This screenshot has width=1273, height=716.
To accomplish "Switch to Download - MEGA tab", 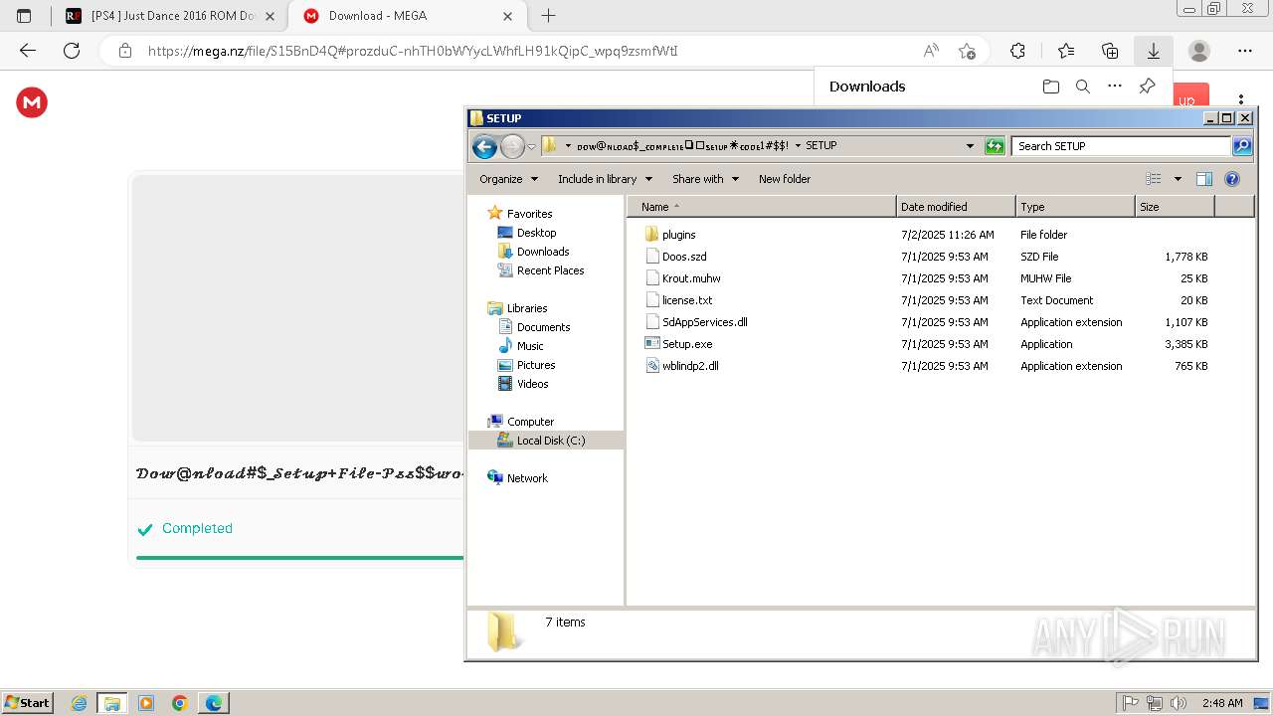I will coord(409,16).
